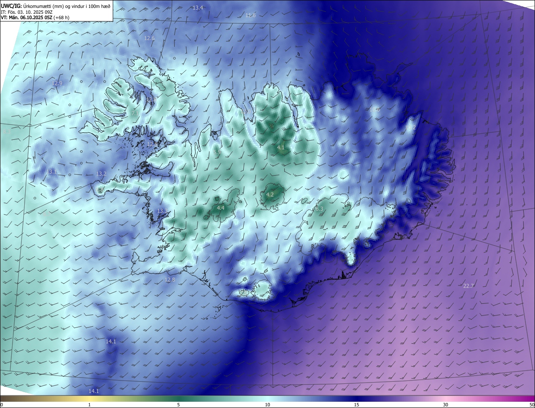This screenshot has height=408, width=535.
Task: Click the 4.1 value label on the map
Action: click(x=281, y=148)
